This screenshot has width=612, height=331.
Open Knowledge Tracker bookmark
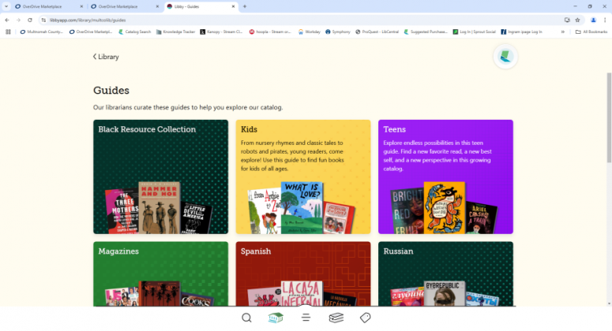point(175,32)
